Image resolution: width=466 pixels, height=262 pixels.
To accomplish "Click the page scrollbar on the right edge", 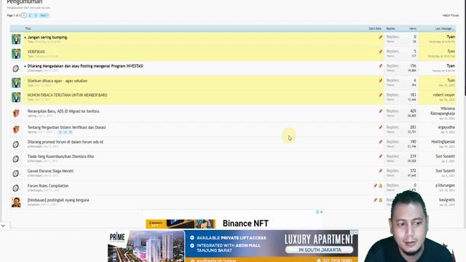I will point(465,47).
